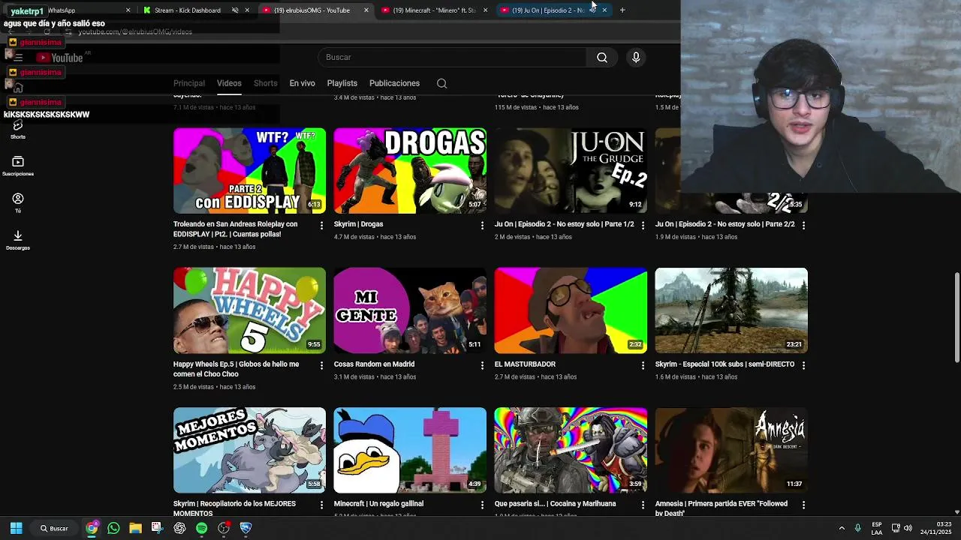This screenshot has height=540, width=961.
Task: Play the MI GENTE cat thumbnail
Action: [410, 310]
